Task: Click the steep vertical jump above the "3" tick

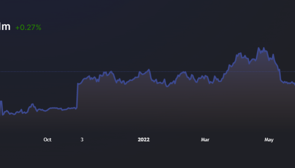Action: tap(77, 95)
